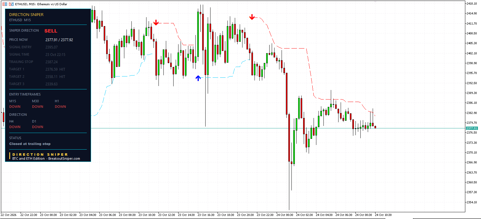Click the 2418.10 price scale label
The image size is (481, 219).
click(472, 3)
